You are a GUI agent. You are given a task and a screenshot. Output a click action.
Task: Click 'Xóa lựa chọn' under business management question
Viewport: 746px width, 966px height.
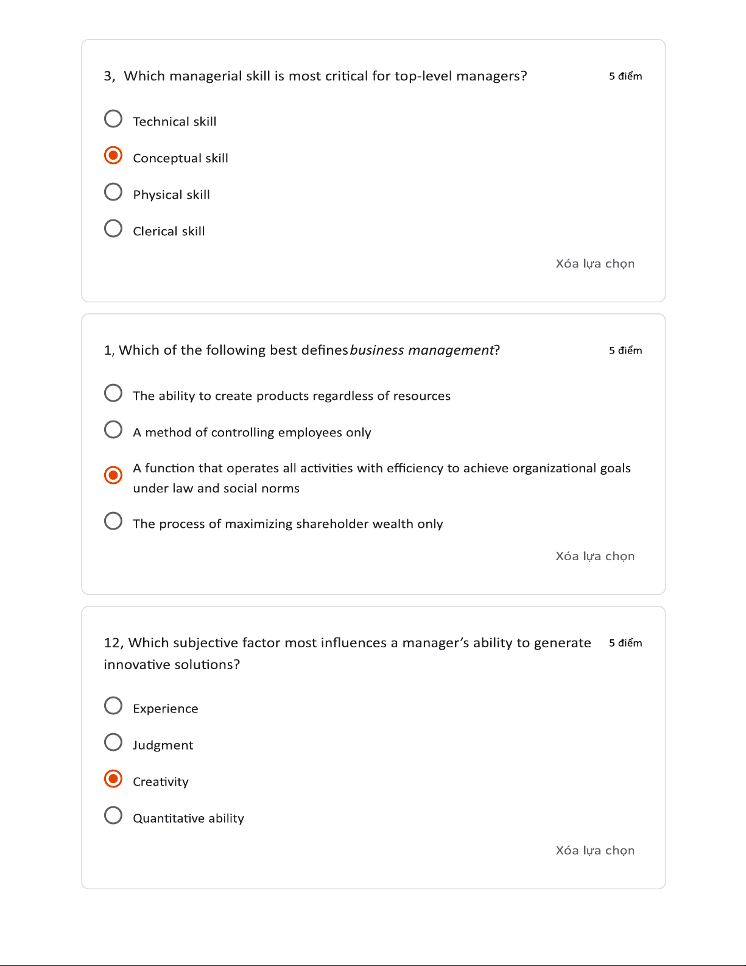594,556
